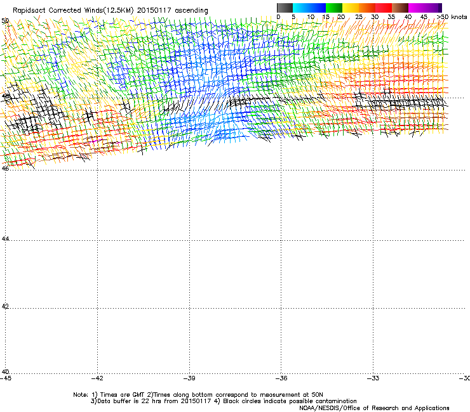Click latitude label '40' on left axis
This screenshot has width=470, height=412.
click(x=5, y=372)
